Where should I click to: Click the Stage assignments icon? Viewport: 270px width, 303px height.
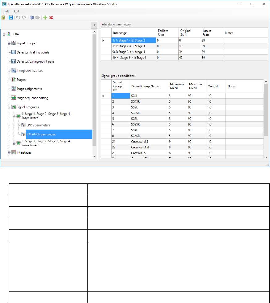[x=14, y=89]
